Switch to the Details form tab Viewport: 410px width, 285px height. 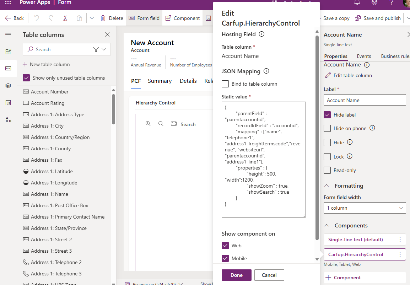(x=188, y=81)
